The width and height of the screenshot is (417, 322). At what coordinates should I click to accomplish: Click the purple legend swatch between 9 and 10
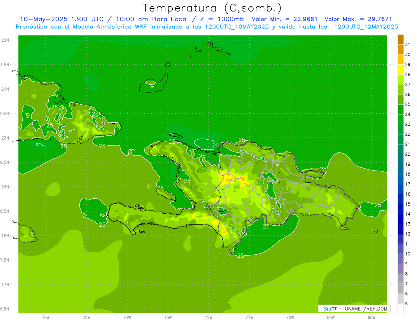[401, 259]
